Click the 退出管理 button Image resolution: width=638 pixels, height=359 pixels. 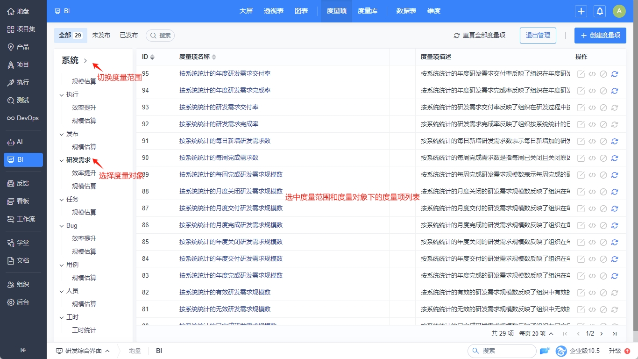(x=538, y=36)
